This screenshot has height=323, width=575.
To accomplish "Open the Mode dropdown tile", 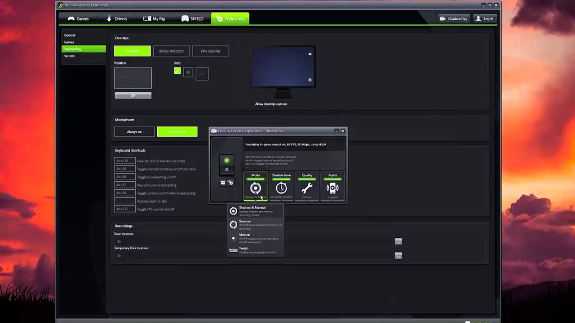I will pyautogui.click(x=256, y=186).
